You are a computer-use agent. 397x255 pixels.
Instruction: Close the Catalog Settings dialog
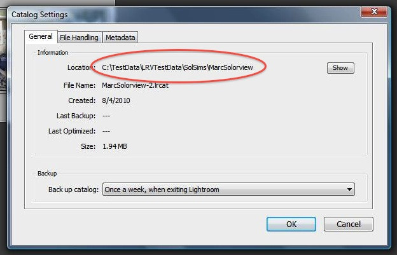pos(374,11)
